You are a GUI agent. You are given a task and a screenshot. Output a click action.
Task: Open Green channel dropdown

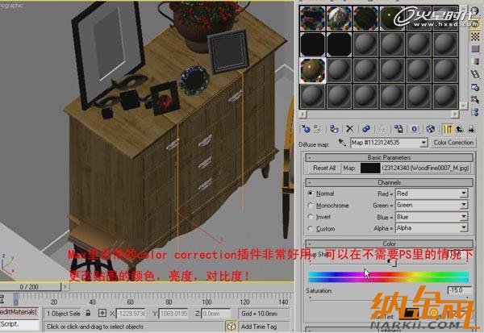tap(432, 205)
